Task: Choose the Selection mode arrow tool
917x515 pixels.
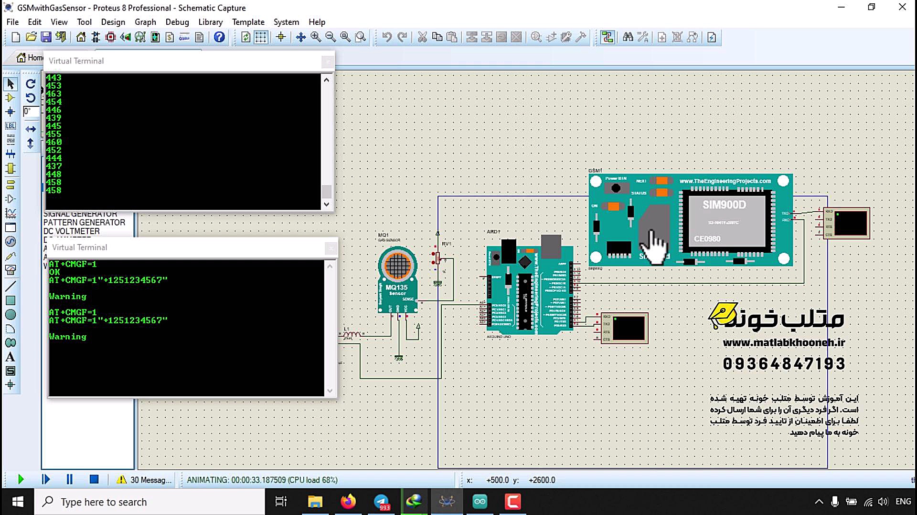Action: (x=11, y=84)
